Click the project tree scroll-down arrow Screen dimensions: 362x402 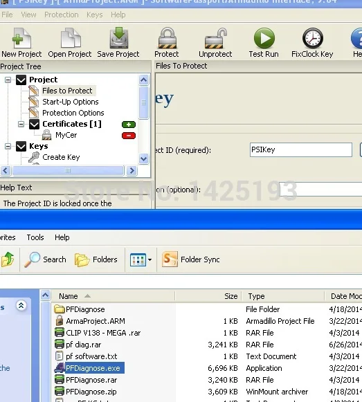click(144, 158)
